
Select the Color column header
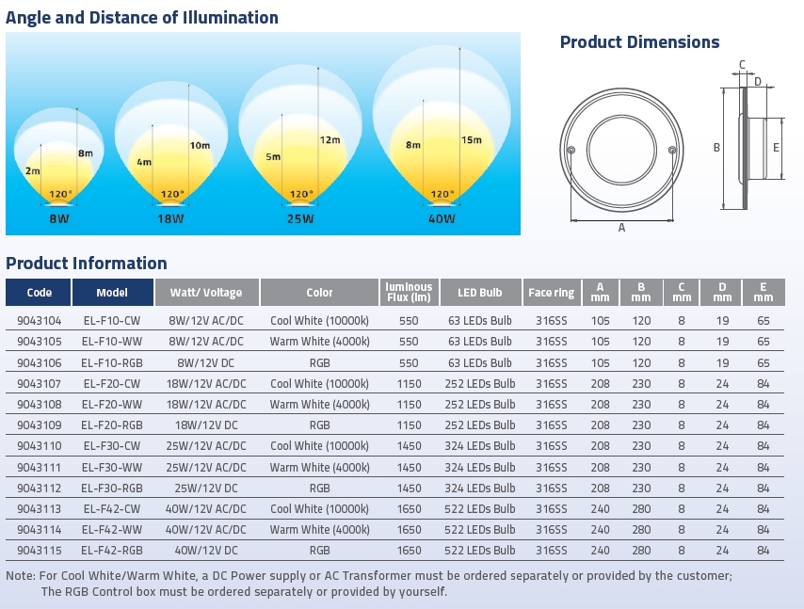click(x=319, y=293)
